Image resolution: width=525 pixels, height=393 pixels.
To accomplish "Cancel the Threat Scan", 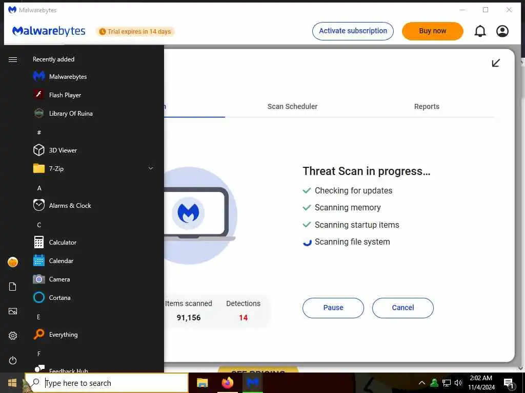I will tap(403, 308).
